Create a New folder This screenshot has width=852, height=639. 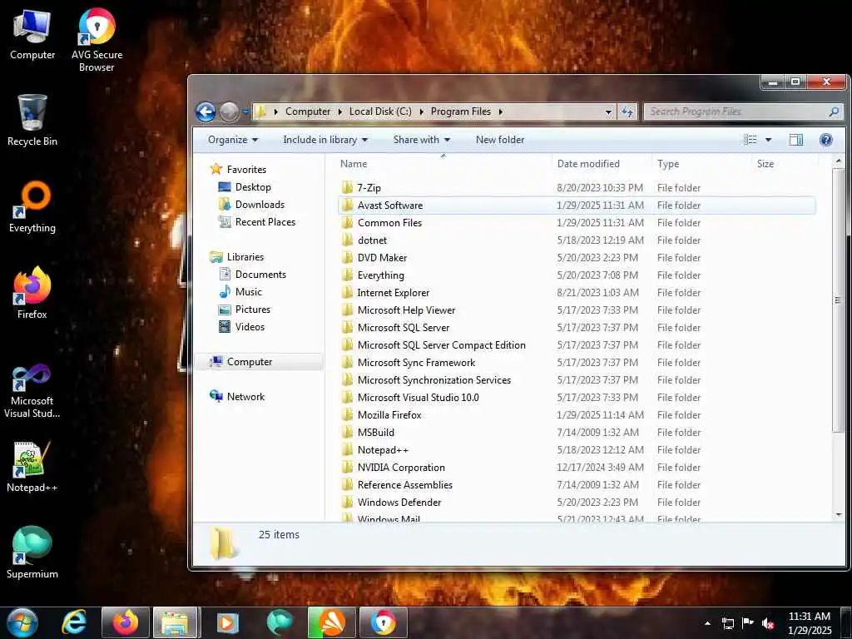500,140
